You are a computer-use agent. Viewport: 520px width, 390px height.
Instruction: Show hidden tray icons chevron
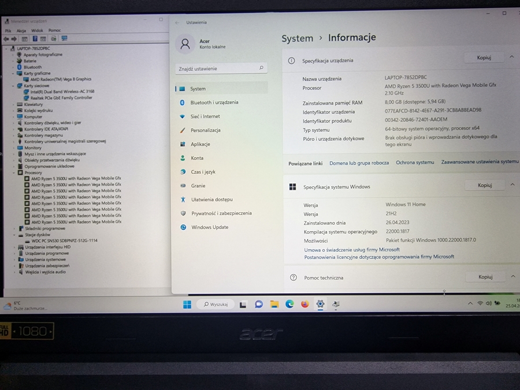click(470, 303)
